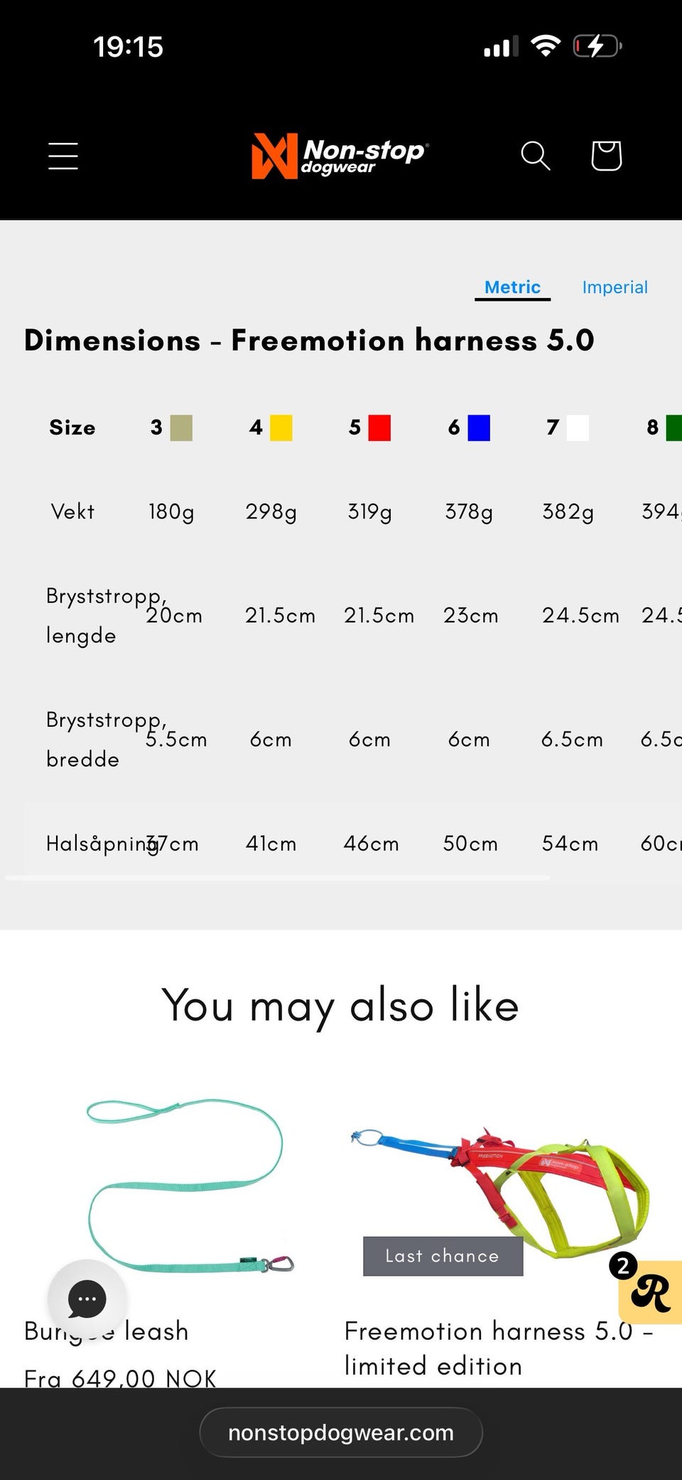
Task: Tap the Wi-Fi status icon
Action: pyautogui.click(x=546, y=47)
